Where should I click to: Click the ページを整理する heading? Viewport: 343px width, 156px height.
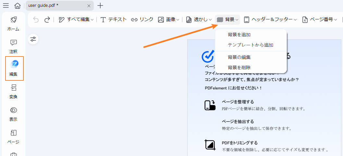[x=238, y=102]
